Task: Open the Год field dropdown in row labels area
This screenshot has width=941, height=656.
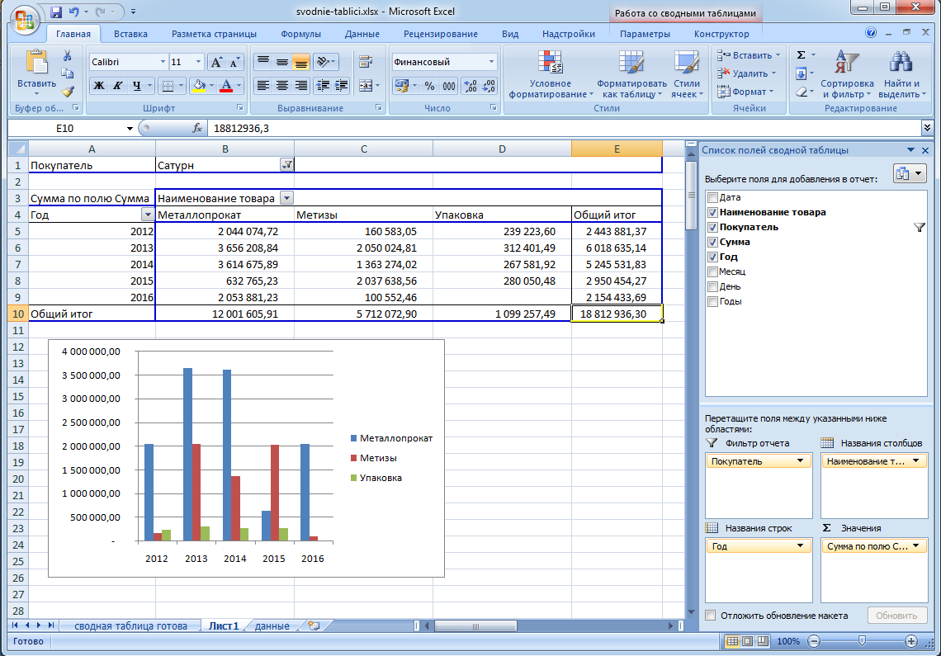Action: click(800, 545)
